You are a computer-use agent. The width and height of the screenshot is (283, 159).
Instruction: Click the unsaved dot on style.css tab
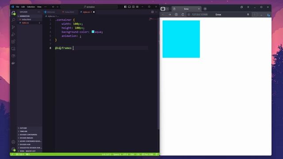tap(94, 12)
